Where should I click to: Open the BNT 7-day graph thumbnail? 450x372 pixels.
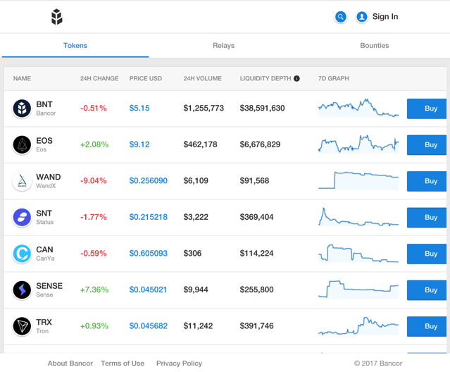click(358, 108)
